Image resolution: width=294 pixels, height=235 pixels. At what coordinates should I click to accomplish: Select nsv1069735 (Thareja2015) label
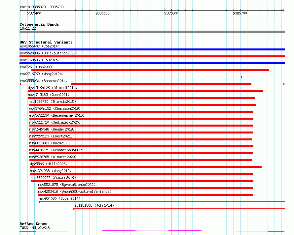point(52,102)
